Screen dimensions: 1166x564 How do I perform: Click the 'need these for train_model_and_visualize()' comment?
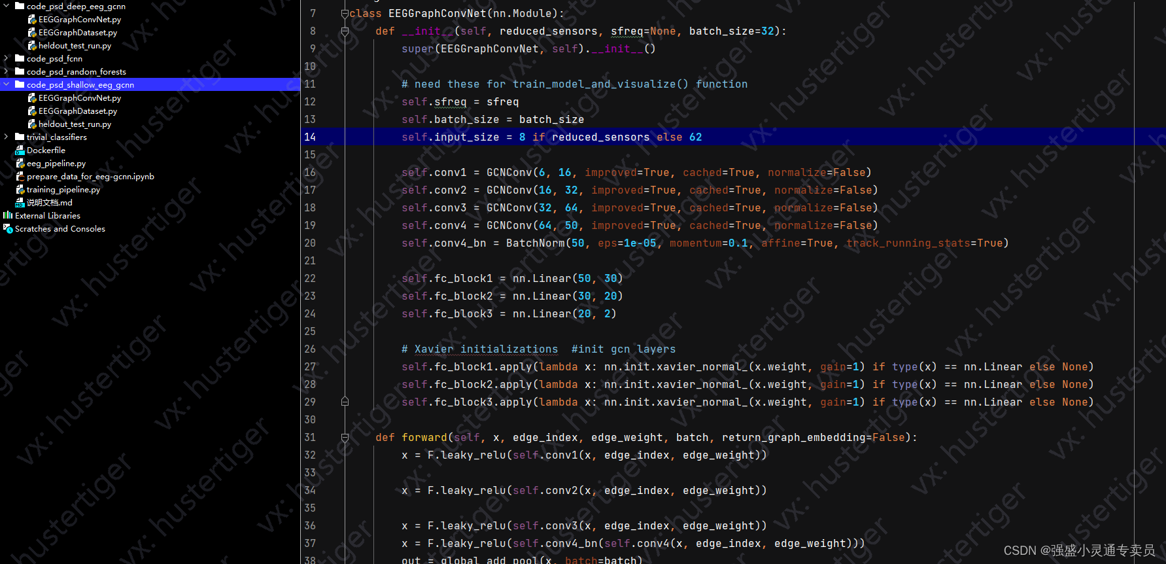pyautogui.click(x=574, y=84)
